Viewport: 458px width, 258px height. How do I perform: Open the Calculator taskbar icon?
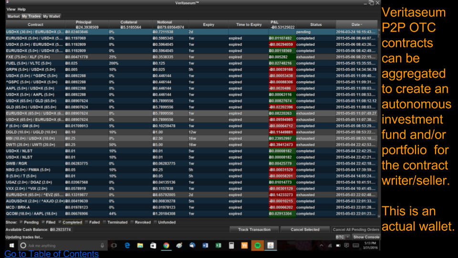[231, 246]
